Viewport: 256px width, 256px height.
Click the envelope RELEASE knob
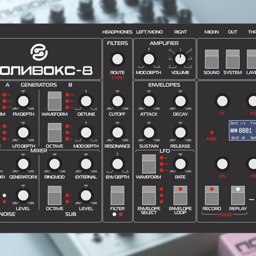(x=180, y=133)
